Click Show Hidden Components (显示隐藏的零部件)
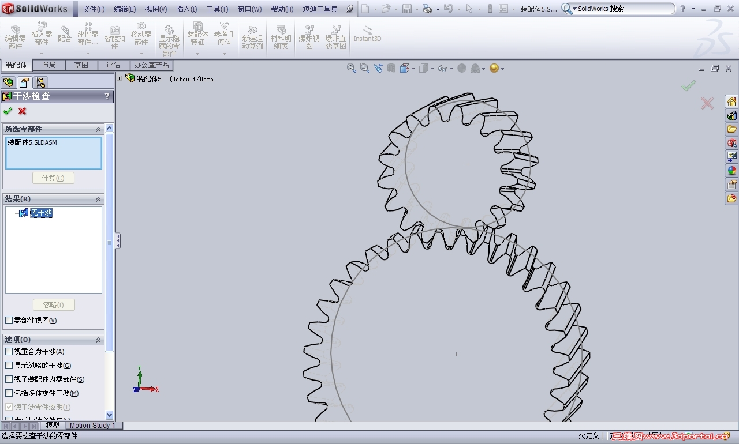The width and height of the screenshot is (739, 444). [x=169, y=40]
